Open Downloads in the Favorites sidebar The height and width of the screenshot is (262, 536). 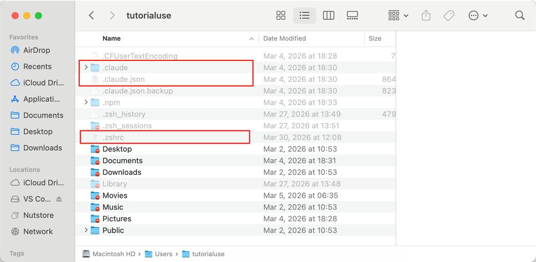(x=42, y=148)
